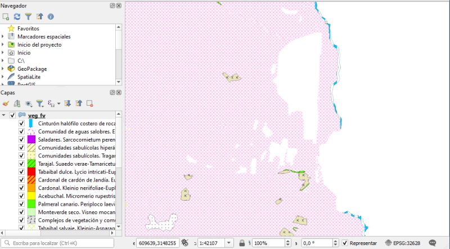Expand the GeoPackage node
450x249 pixels.
coord(3,69)
